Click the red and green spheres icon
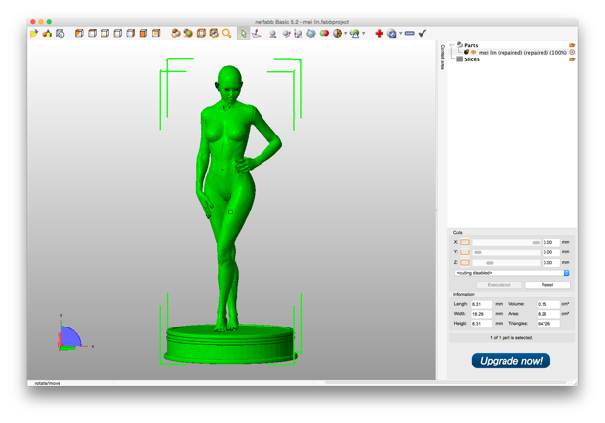 click(x=324, y=34)
